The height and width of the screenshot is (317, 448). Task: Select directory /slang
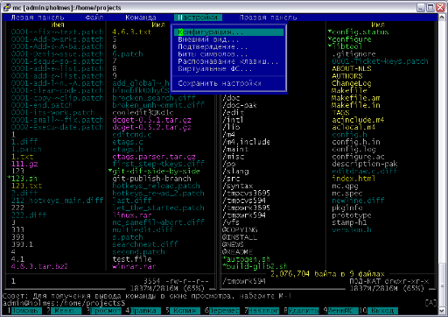[235, 172]
